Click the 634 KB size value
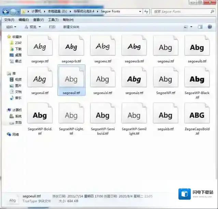The height and width of the screenshot is (209, 218). coord(72,201)
